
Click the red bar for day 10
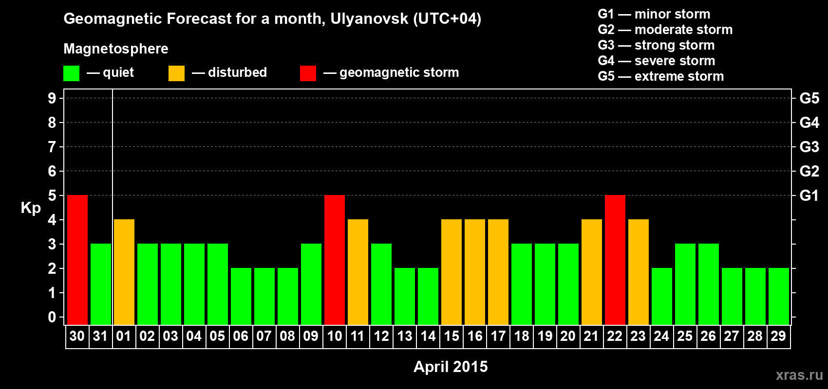(x=335, y=260)
